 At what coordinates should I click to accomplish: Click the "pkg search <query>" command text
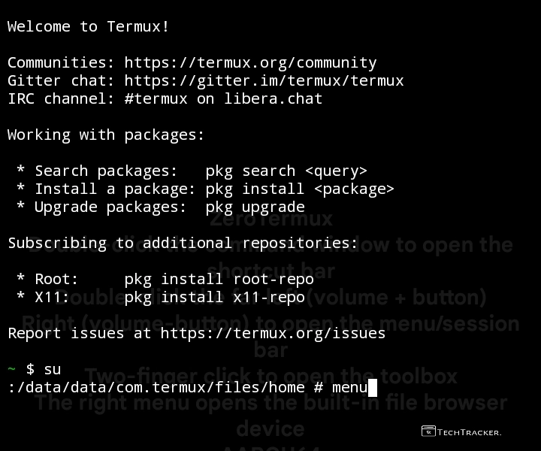[286, 171]
